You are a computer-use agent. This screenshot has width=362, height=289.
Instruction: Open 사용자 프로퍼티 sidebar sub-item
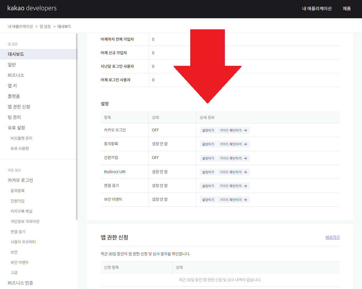pos(23,242)
